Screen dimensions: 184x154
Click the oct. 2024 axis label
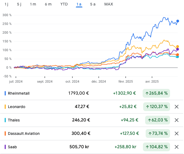coord(72,82)
